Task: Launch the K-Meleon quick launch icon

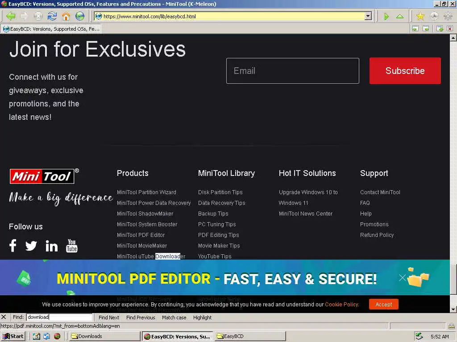Action: pos(57,336)
